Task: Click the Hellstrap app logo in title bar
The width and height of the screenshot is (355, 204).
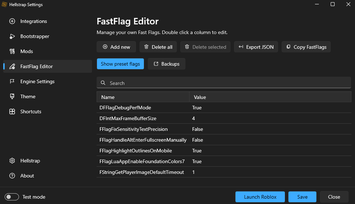Action: coord(4,4)
